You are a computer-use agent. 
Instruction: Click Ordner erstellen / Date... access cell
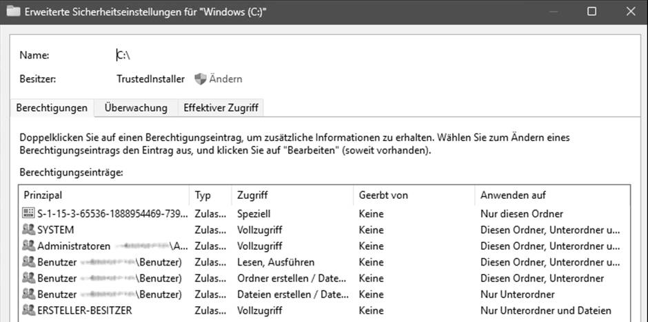292,278
